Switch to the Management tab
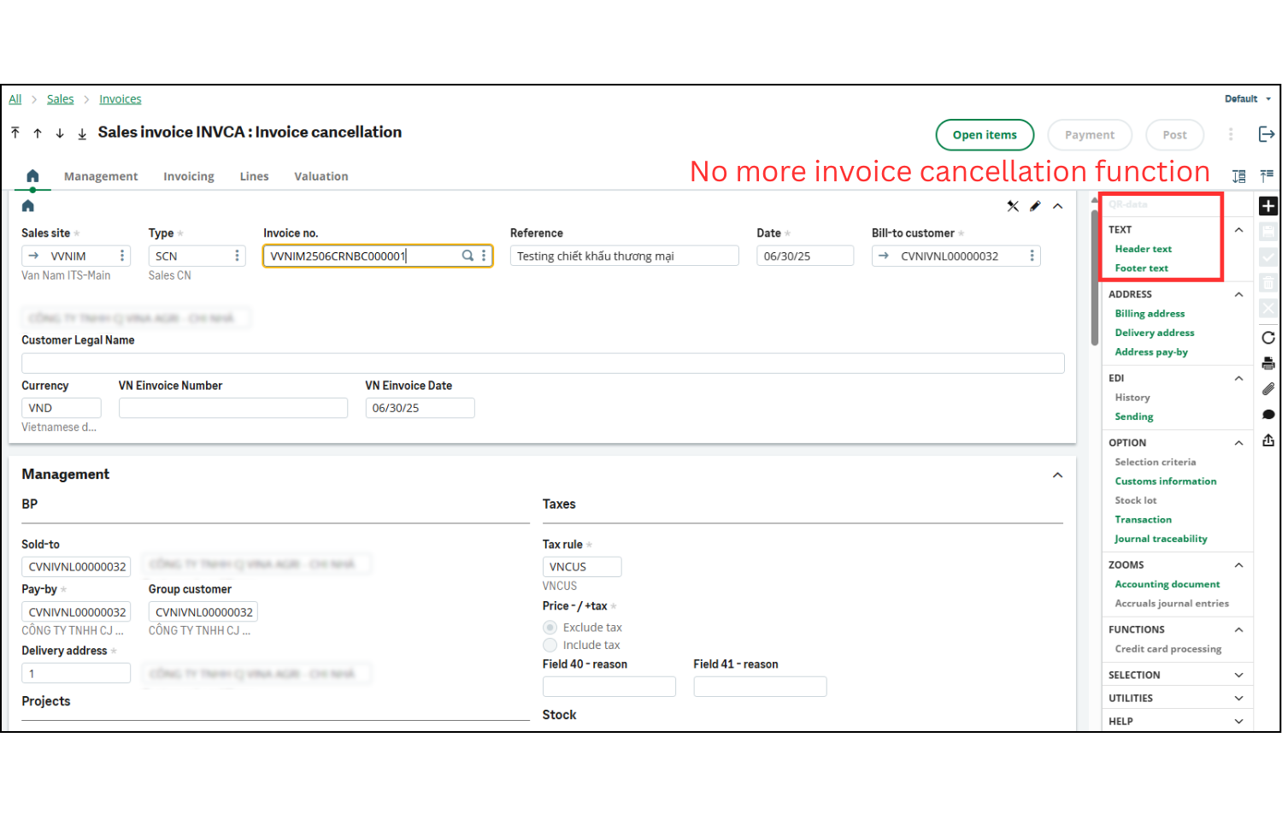 click(x=101, y=176)
